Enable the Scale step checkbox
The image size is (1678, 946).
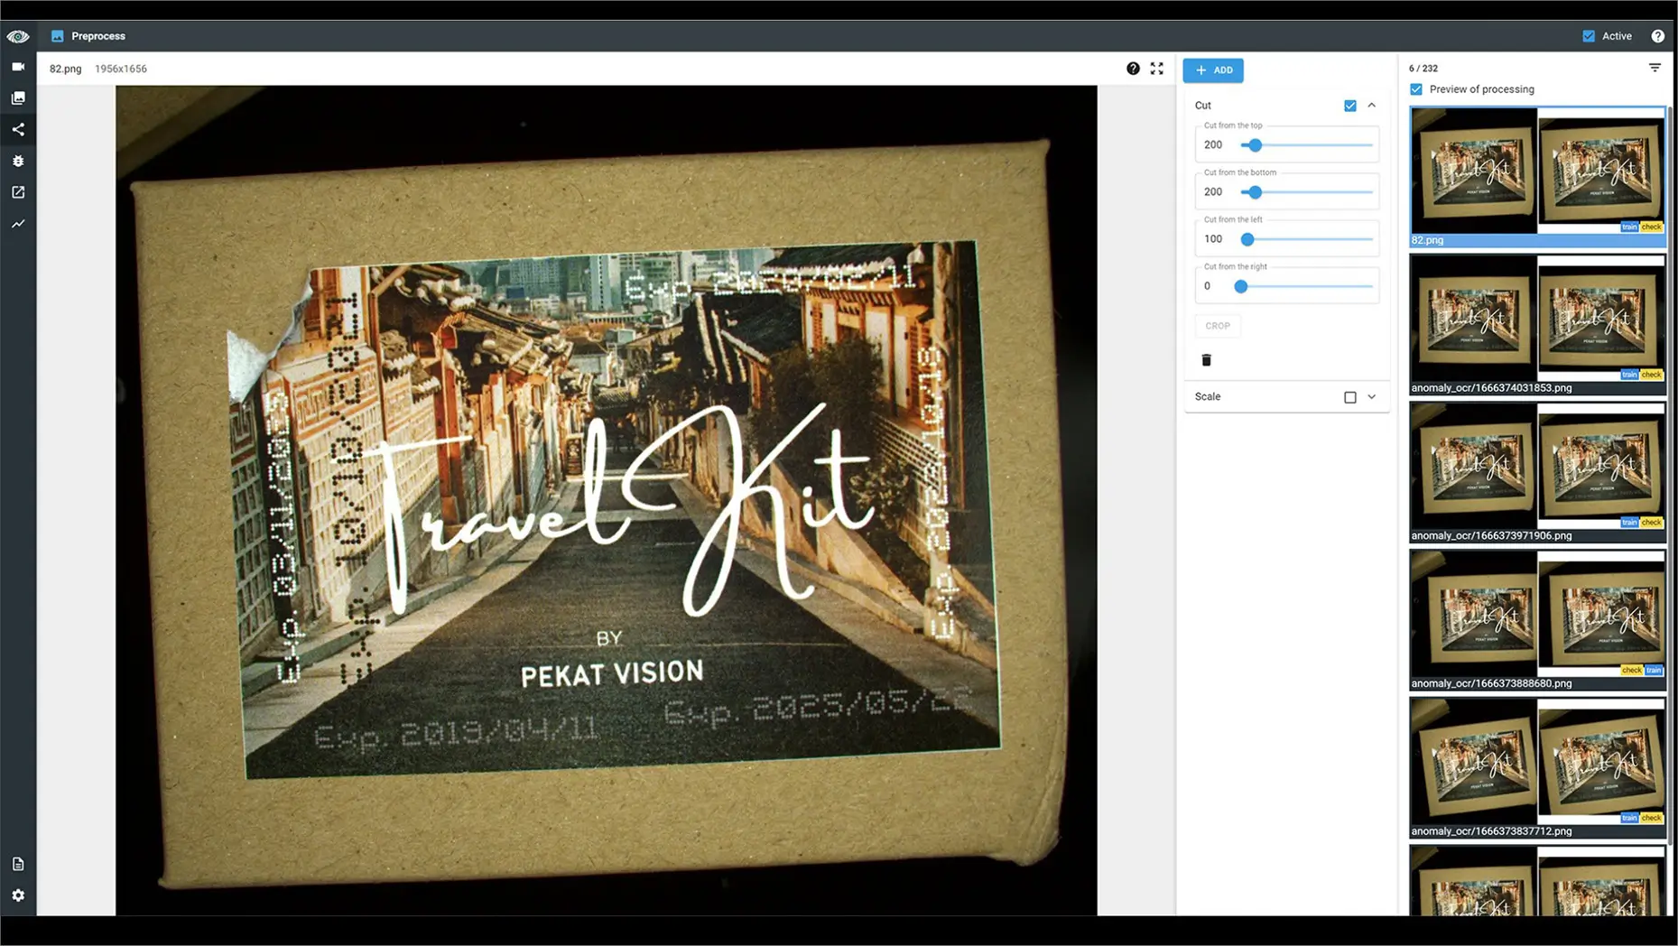click(x=1350, y=397)
